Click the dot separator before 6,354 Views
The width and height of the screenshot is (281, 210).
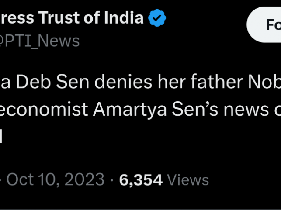point(112,179)
